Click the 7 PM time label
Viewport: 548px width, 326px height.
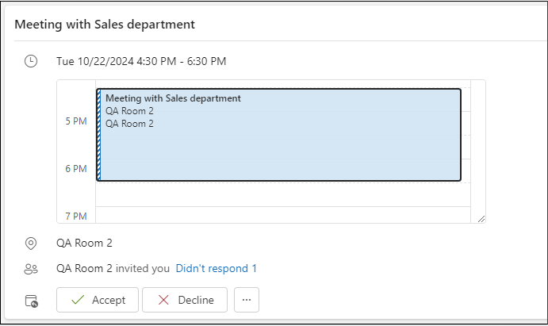[76, 217]
